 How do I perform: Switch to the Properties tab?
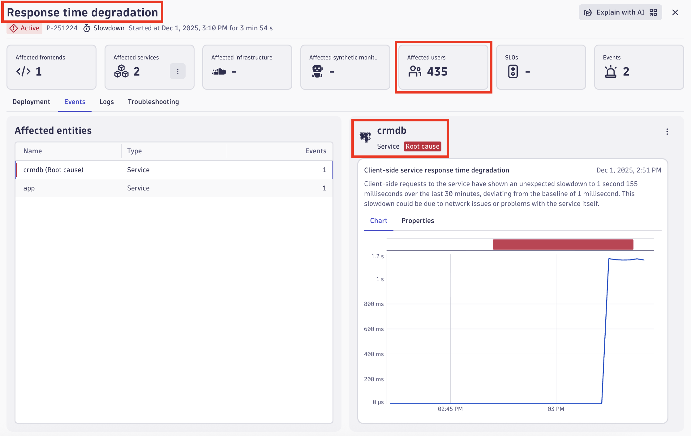418,221
